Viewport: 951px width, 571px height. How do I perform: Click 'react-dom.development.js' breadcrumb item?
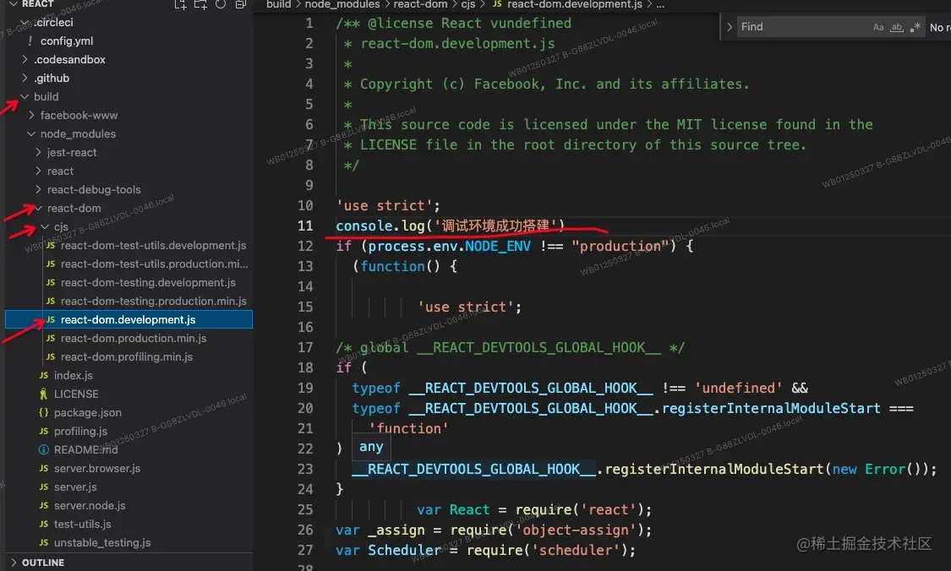[x=574, y=5]
